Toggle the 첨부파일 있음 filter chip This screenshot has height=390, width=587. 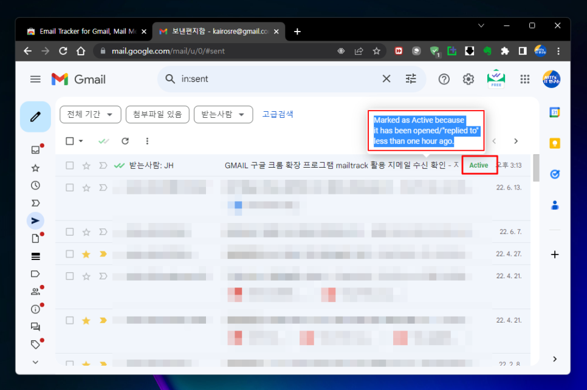(x=157, y=115)
